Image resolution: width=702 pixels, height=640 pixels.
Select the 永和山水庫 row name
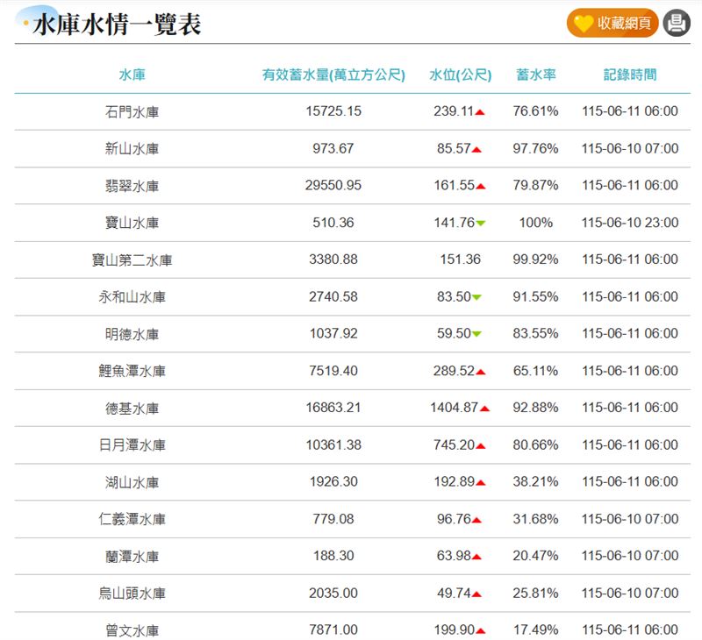(133, 297)
